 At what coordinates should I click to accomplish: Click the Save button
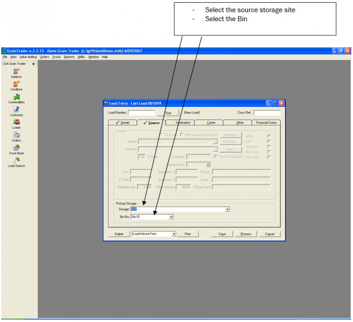click(222, 234)
